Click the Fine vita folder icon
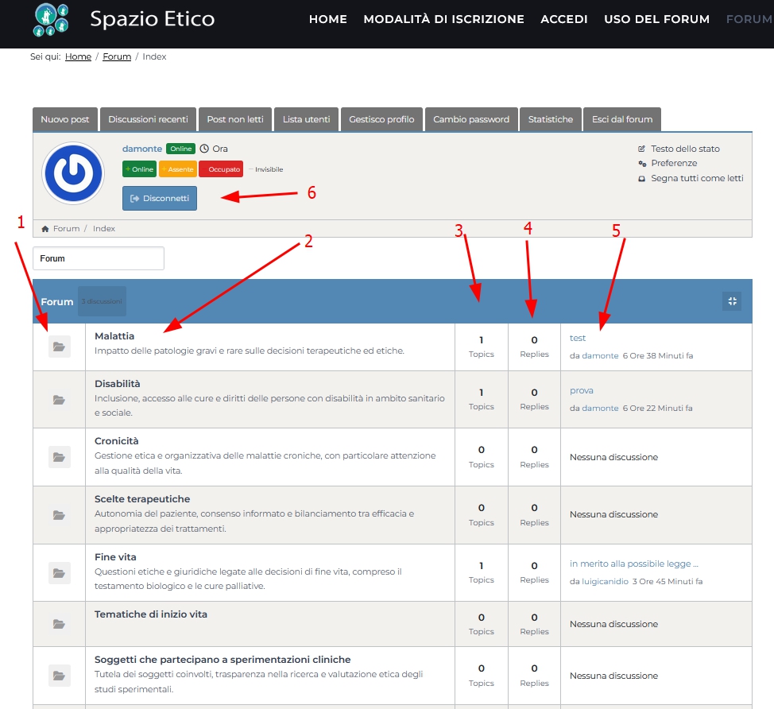The height and width of the screenshot is (709, 774). point(60,572)
